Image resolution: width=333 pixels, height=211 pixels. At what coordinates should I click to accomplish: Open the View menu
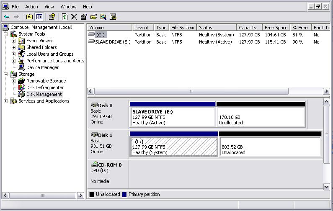click(49, 7)
